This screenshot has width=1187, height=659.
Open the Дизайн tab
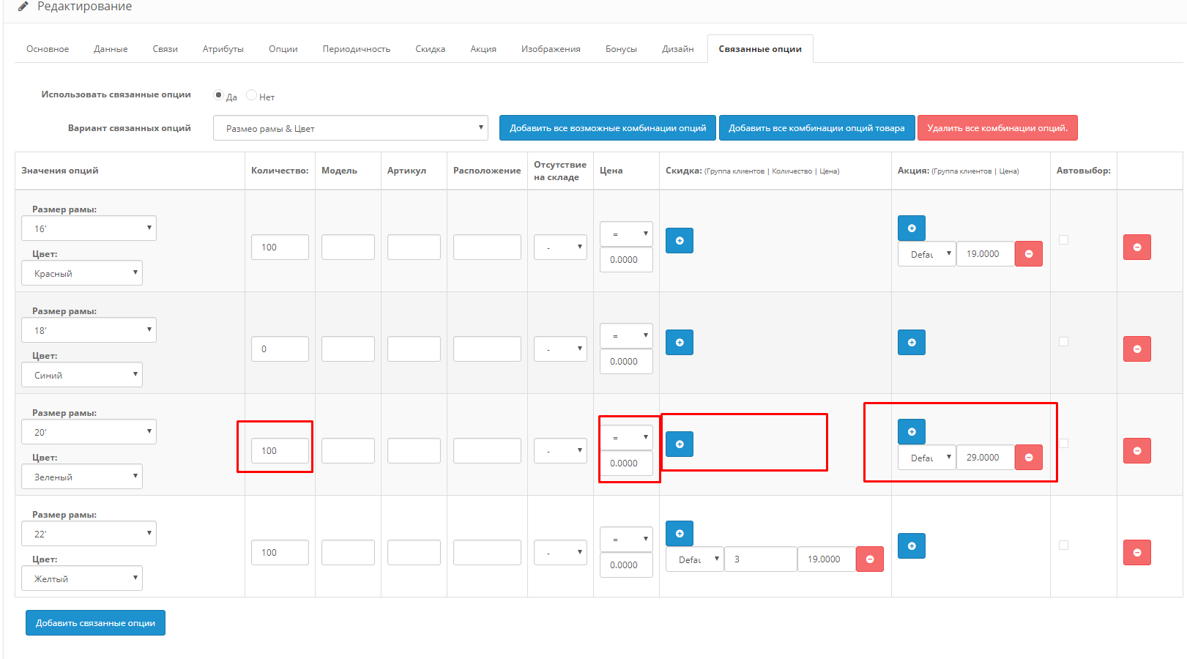(x=677, y=49)
